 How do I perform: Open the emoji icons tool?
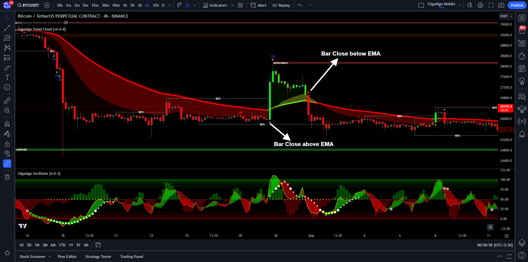pyautogui.click(x=7, y=87)
